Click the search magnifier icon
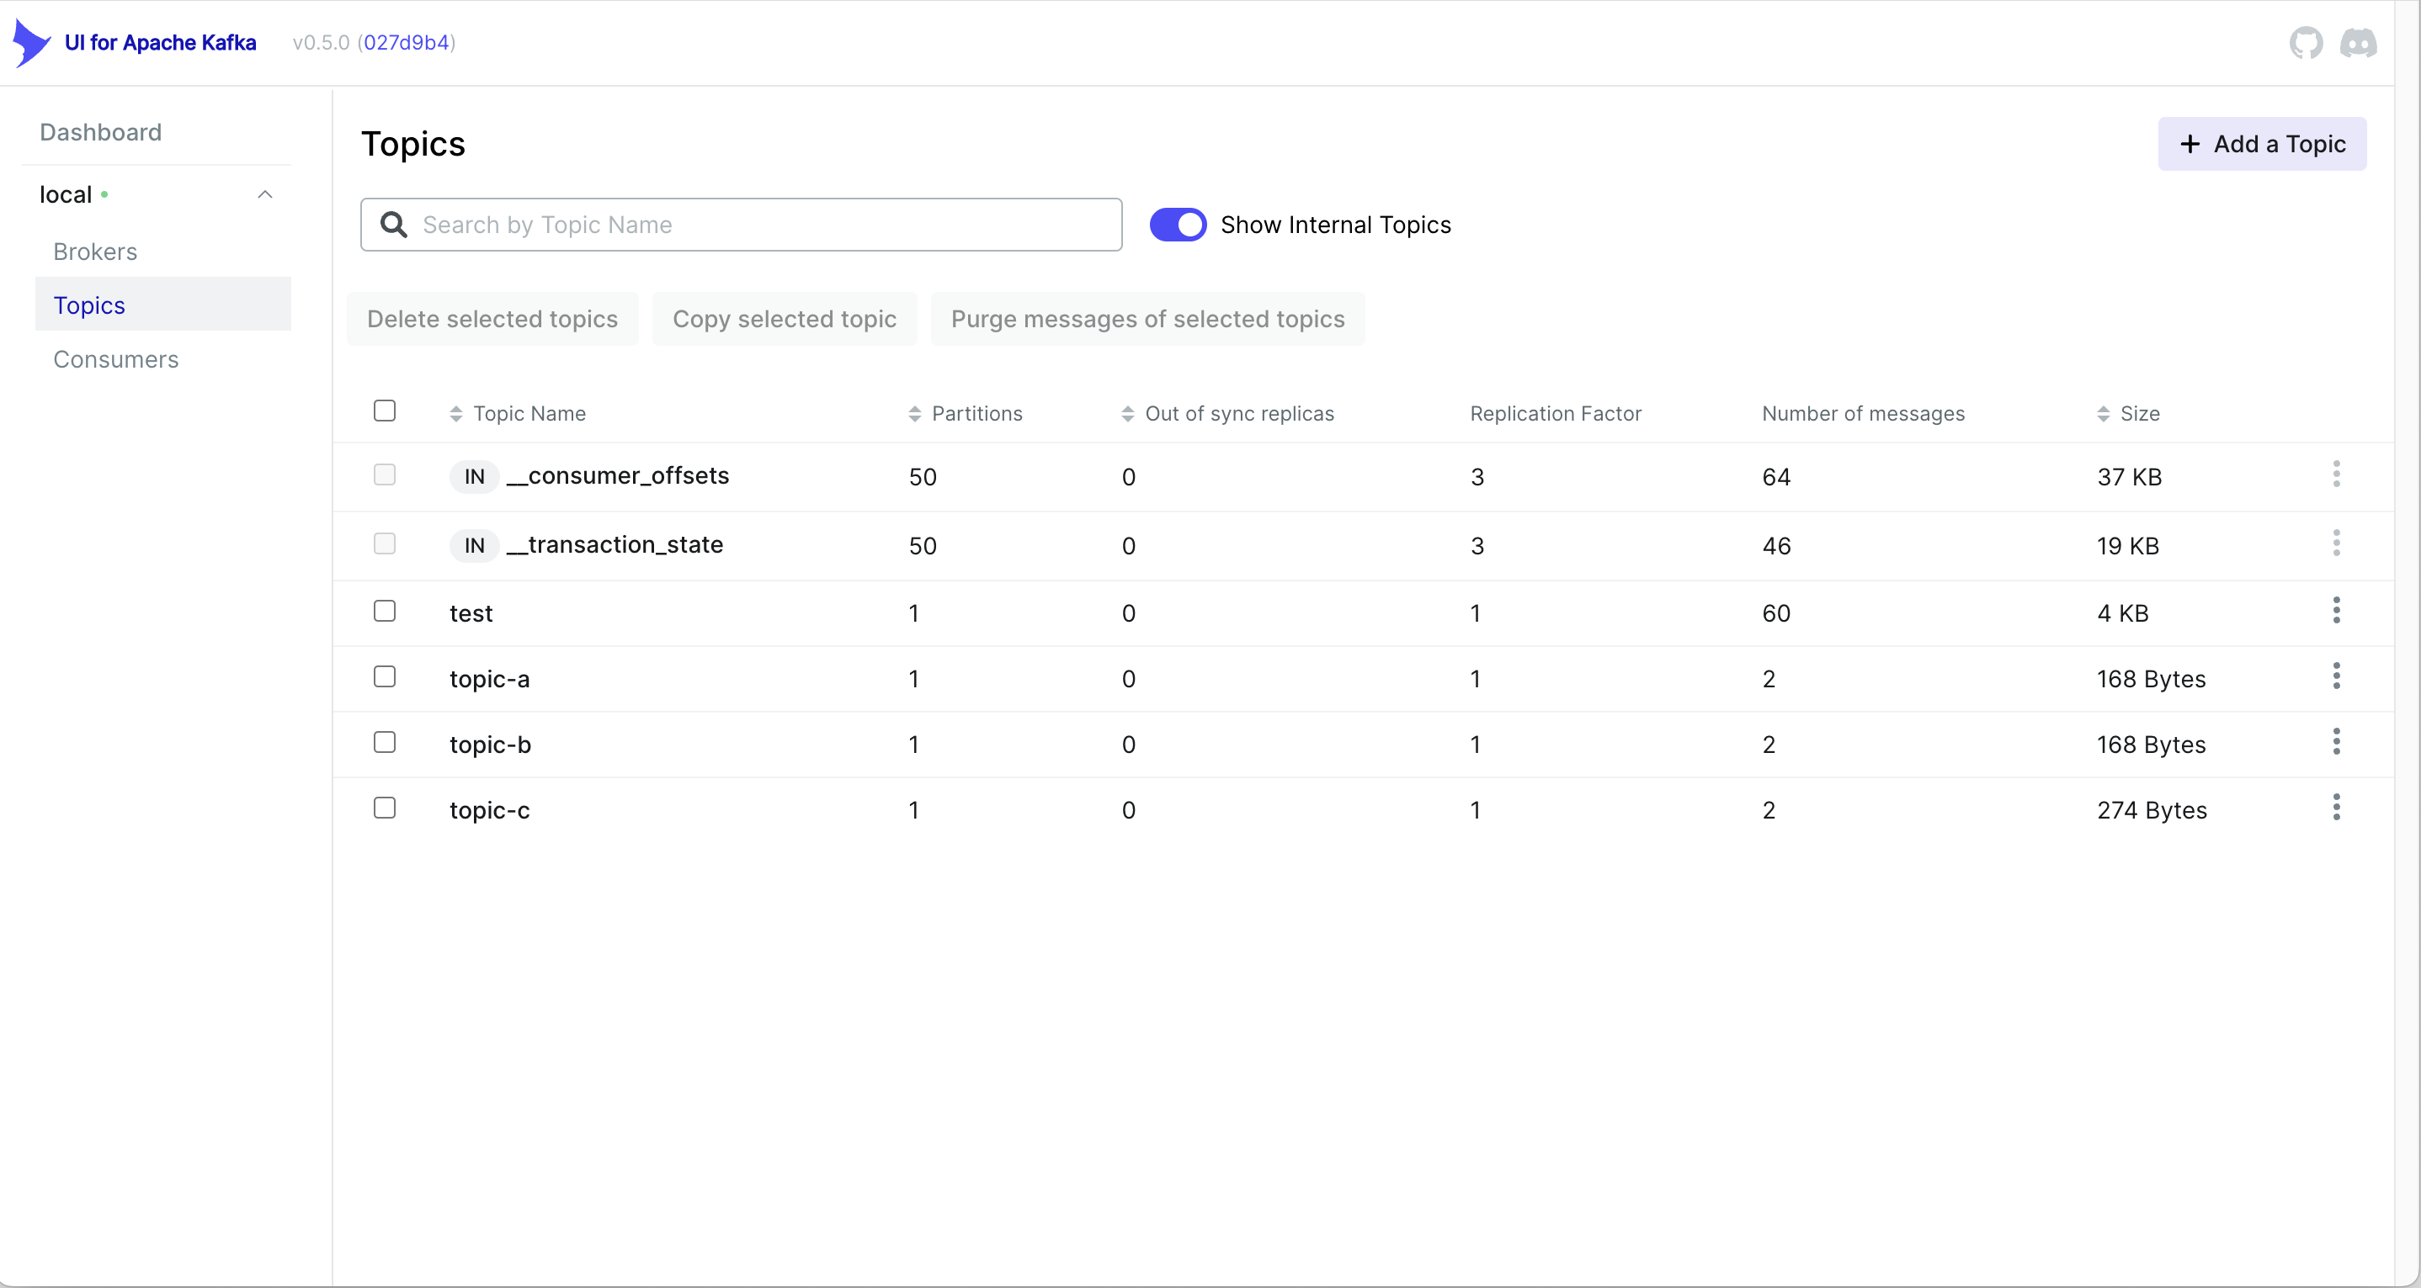This screenshot has height=1288, width=2421. click(x=394, y=225)
